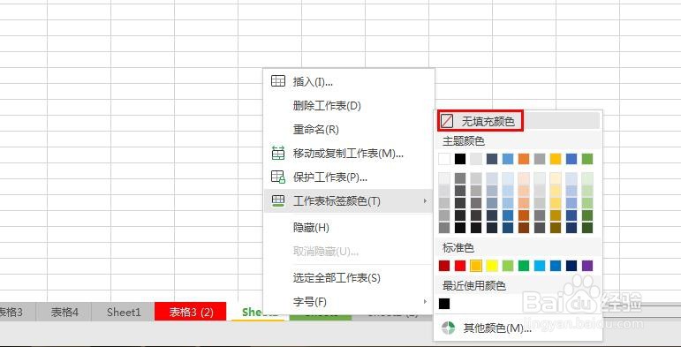Switch to the Sheet1 tab
The height and width of the screenshot is (347, 681).
124,312
